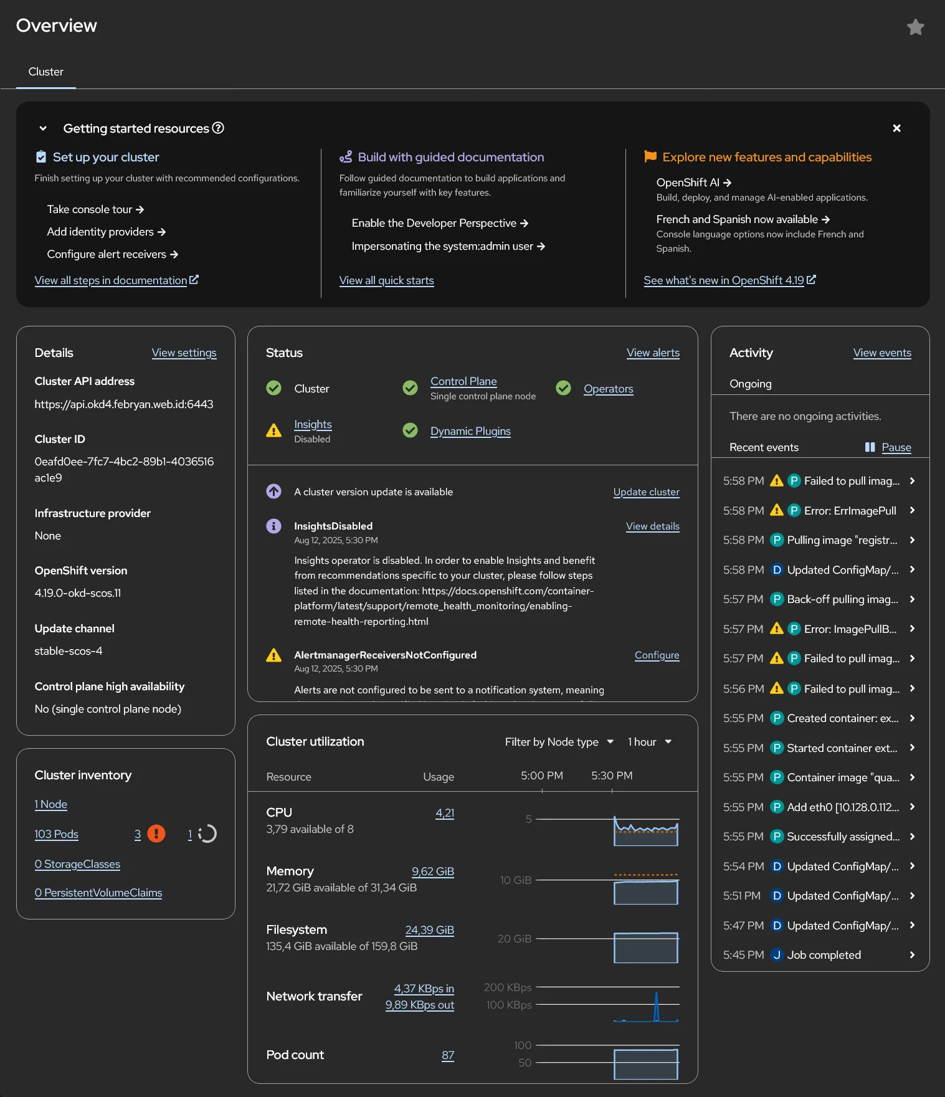Close the Getting started resources panel
945x1097 pixels.
coord(896,128)
